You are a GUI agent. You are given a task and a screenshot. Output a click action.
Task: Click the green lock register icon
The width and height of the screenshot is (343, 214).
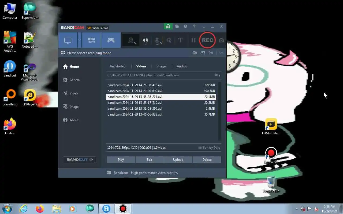(x=168, y=26)
